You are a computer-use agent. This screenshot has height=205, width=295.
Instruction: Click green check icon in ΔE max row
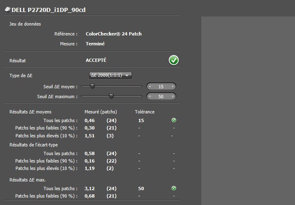174,188
